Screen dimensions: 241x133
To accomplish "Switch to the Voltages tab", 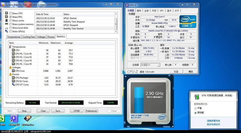I will pos(41,37).
